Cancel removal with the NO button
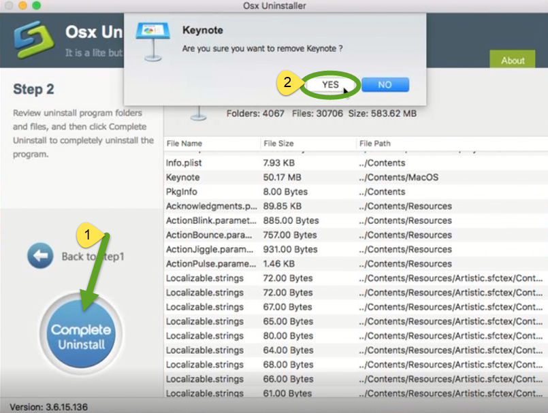This screenshot has width=548, height=413. point(385,85)
